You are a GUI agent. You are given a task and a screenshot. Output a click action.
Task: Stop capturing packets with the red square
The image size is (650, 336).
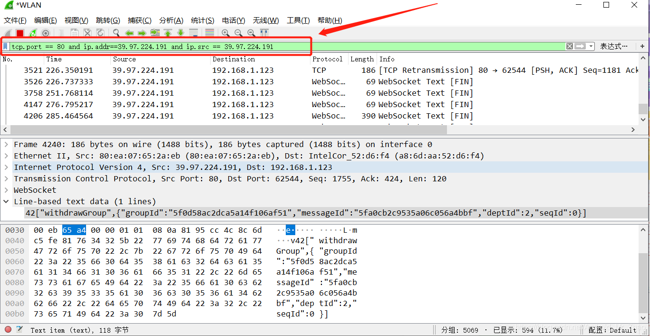pos(20,33)
